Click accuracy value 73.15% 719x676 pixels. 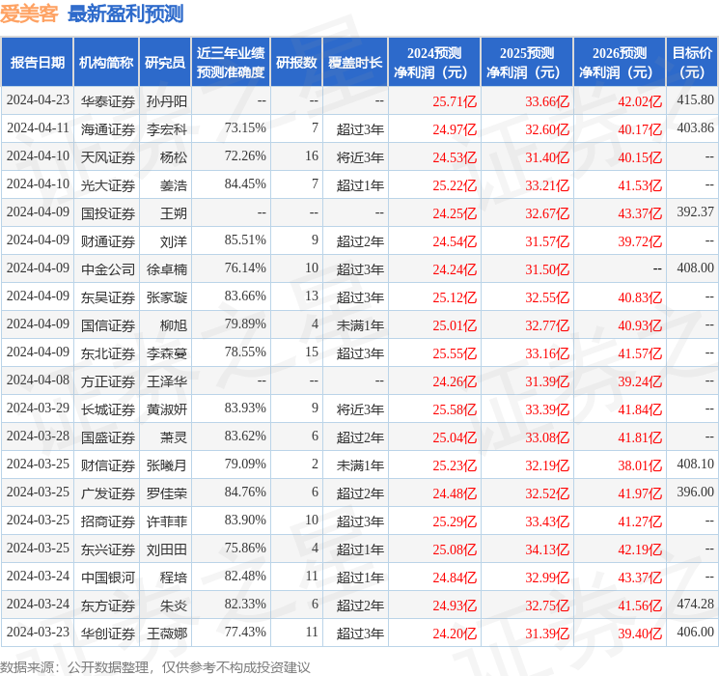[x=245, y=128]
